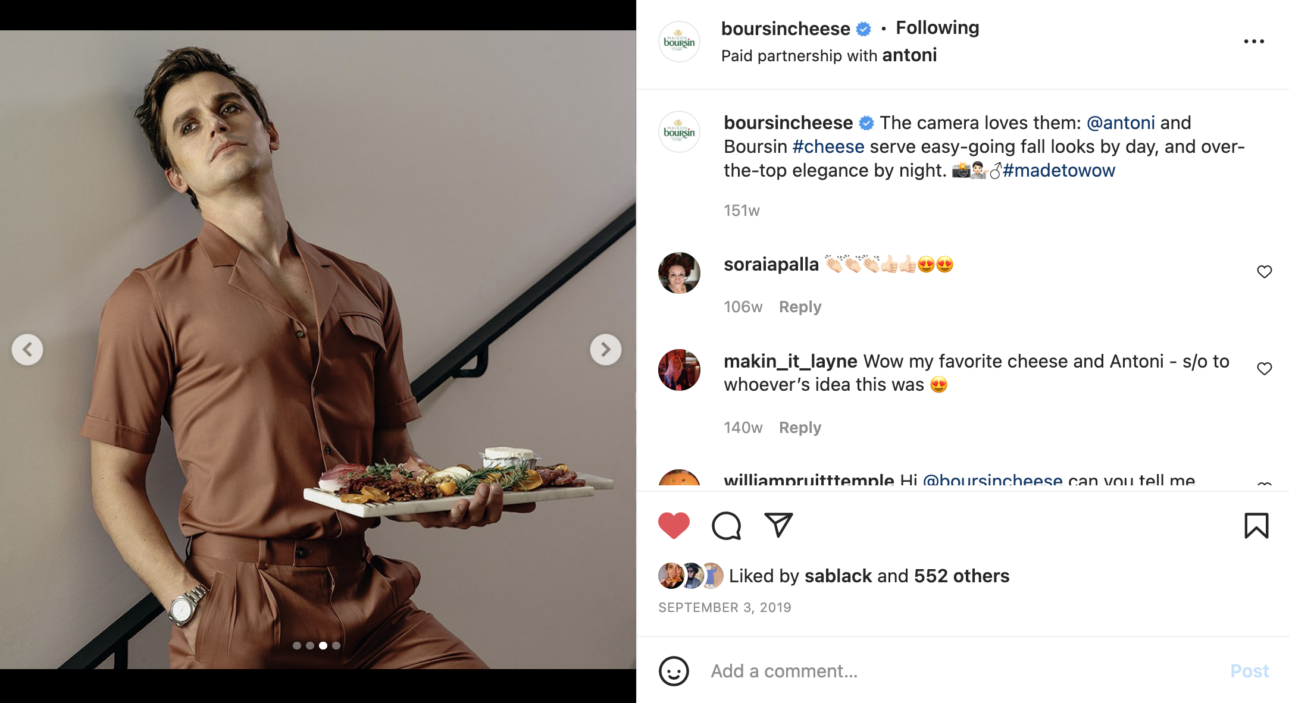The width and height of the screenshot is (1289, 703).
Task: Open soraiapalla's profile picture
Action: (679, 273)
